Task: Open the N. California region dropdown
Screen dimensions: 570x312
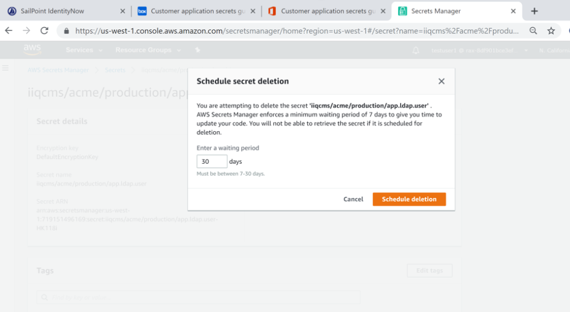Action: tap(553, 51)
